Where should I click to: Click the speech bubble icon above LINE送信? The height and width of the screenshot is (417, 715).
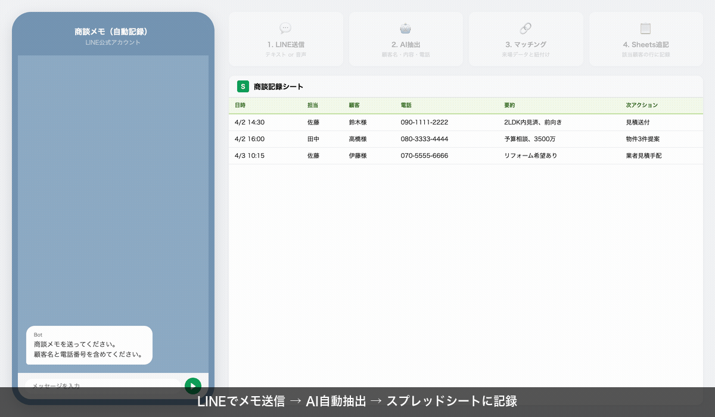[285, 29]
